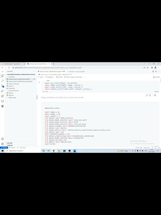
Task: Open more actions for the markdown cell
Action: (x=152, y=95)
